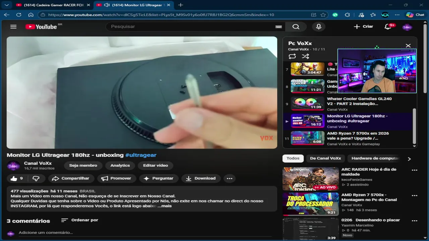The image size is (429, 241).
Task: Toggle playlist loop icon
Action: point(292,56)
